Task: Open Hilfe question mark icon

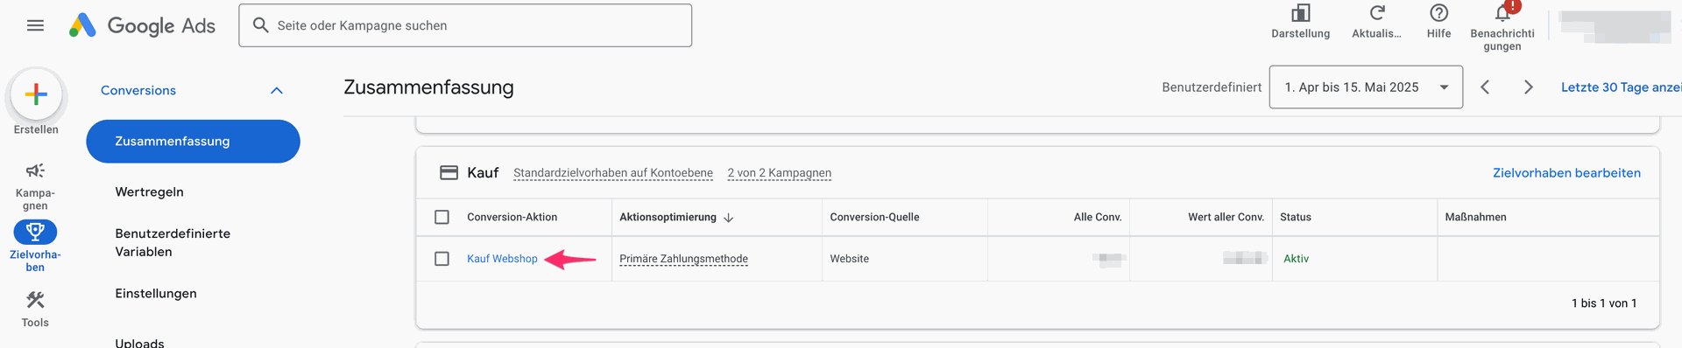Action: 1438,13
